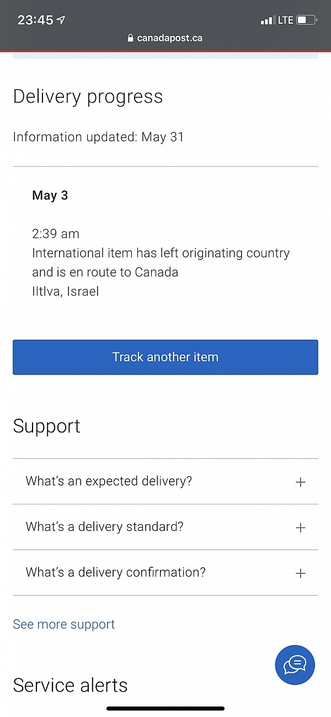This screenshot has height=717, width=331.
Task: Follow the See more support link
Action: point(64,624)
